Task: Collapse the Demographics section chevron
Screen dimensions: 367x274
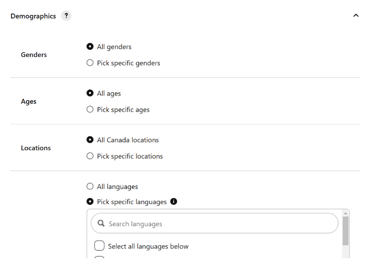Action: pos(356,15)
